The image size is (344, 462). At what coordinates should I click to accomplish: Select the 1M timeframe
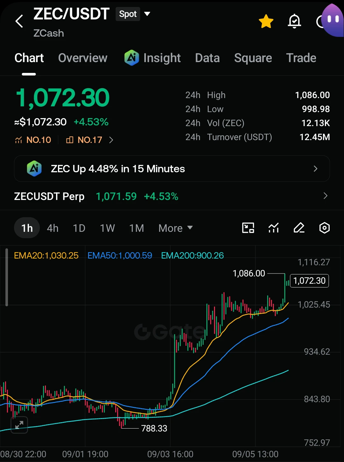(137, 228)
